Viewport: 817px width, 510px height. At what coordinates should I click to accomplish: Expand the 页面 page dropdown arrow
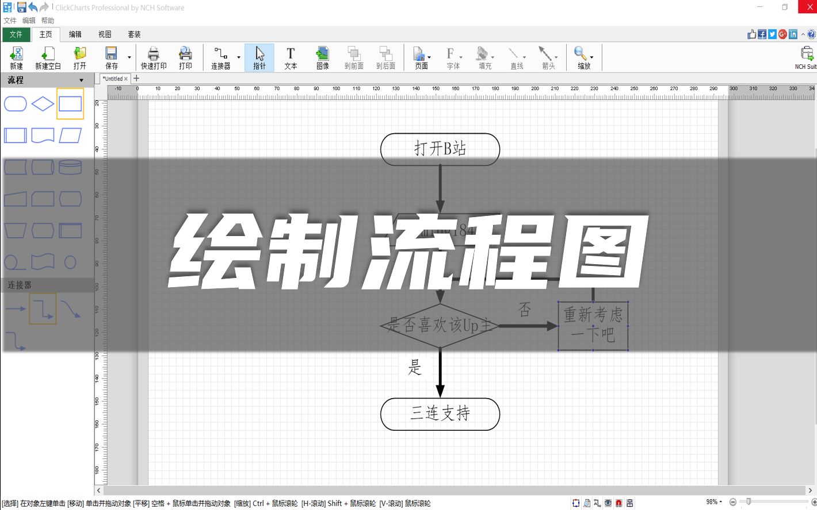pyautogui.click(x=429, y=57)
